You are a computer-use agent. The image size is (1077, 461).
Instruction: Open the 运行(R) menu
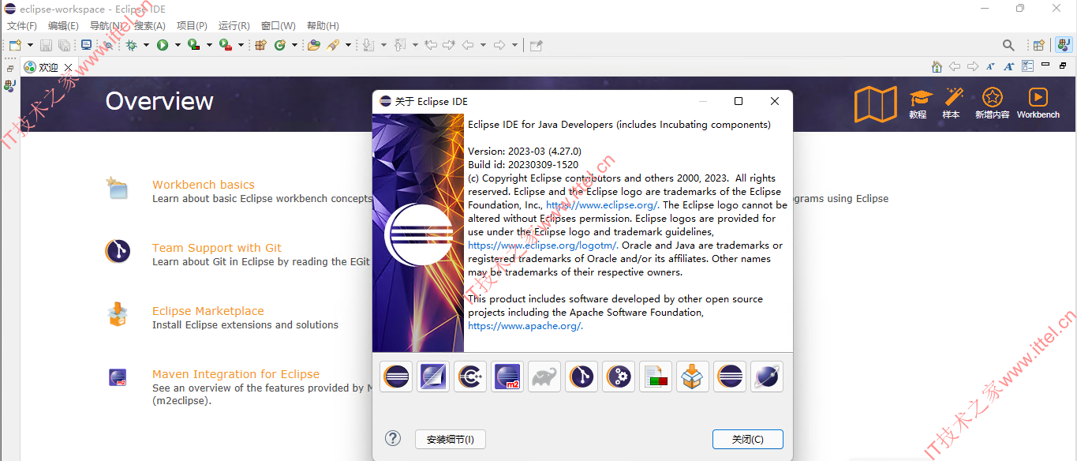coord(234,26)
